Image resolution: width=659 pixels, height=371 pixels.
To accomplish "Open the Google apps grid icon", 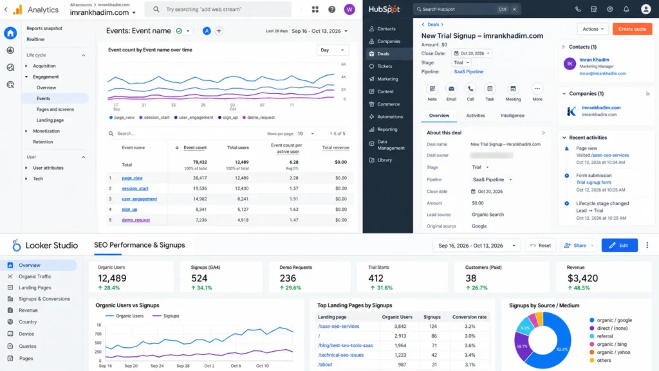I will (x=315, y=9).
